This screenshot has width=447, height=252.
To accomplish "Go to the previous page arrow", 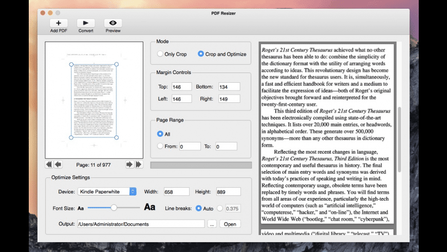I will click(x=58, y=165).
